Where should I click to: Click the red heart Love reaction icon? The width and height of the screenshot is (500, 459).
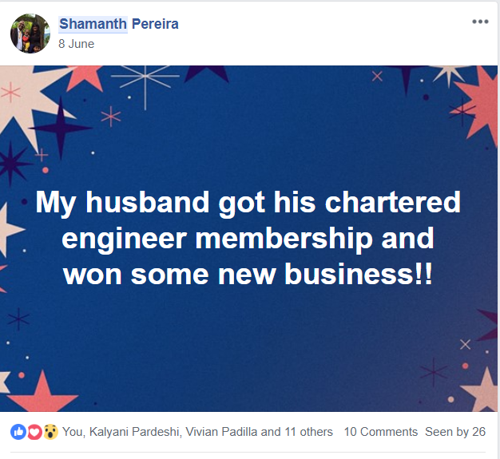point(34,432)
